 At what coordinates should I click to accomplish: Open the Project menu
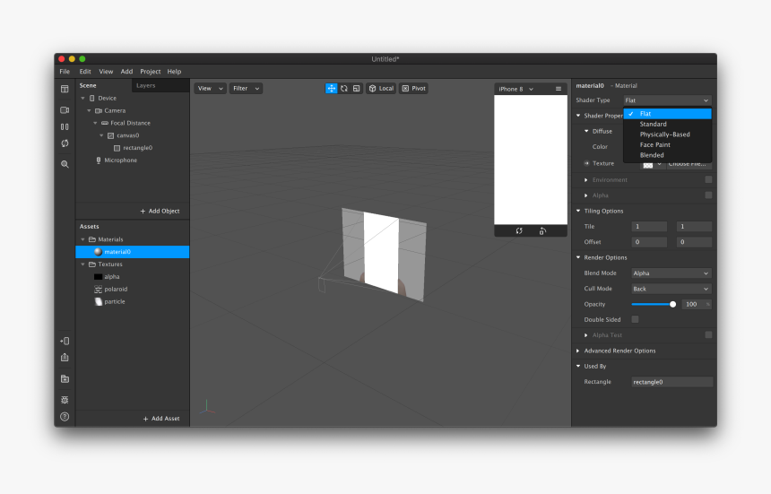150,71
